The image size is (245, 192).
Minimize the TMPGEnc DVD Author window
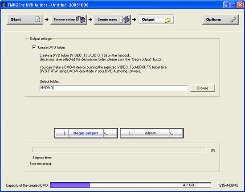(x=226, y=5)
